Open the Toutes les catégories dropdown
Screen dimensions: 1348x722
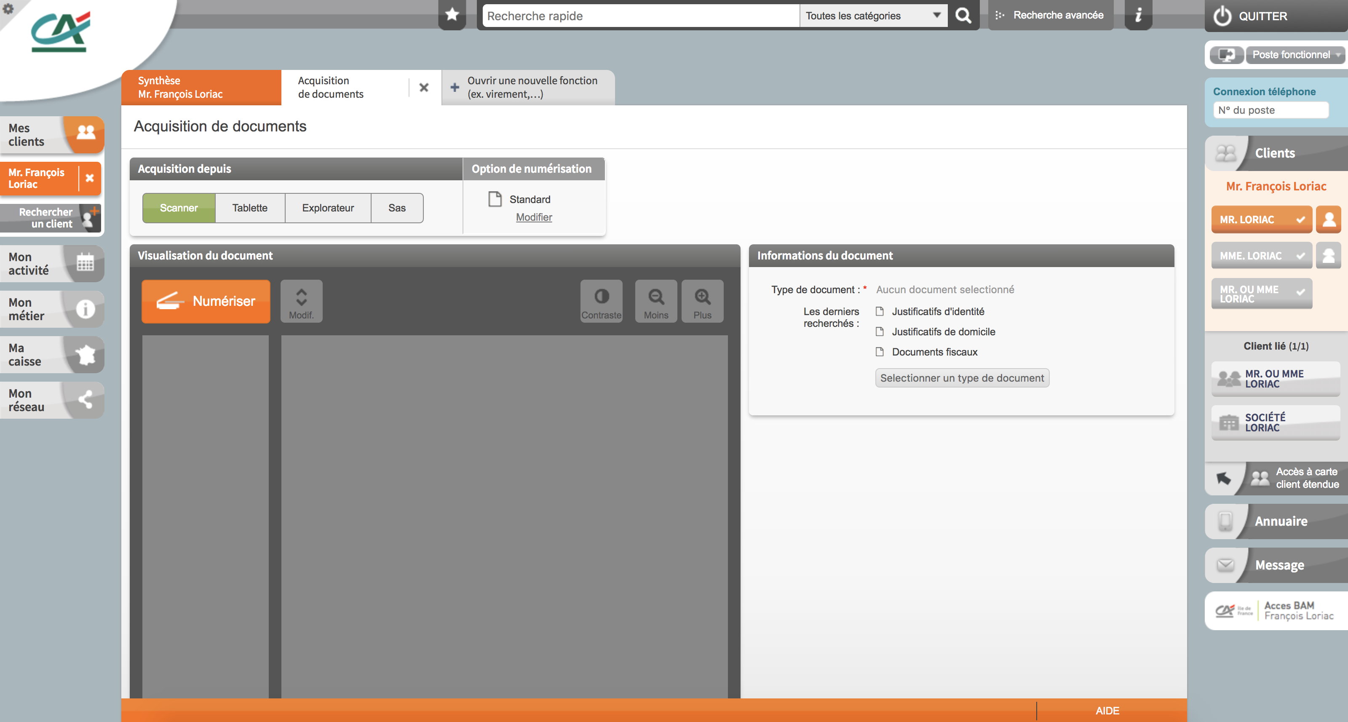(873, 16)
